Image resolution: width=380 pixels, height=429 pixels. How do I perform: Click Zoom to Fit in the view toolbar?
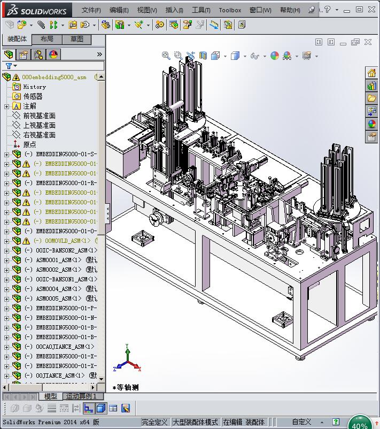pos(166,56)
